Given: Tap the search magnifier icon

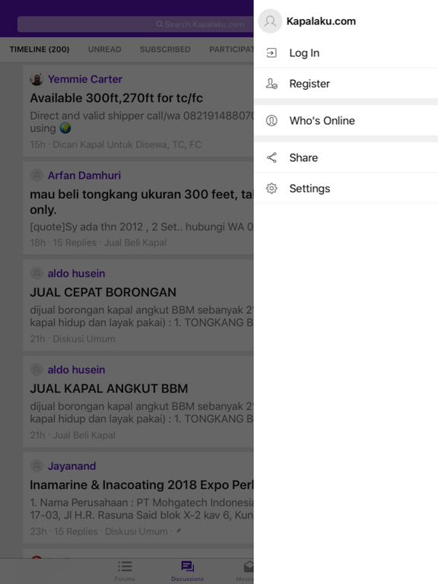Looking at the screenshot, I should 160,24.
